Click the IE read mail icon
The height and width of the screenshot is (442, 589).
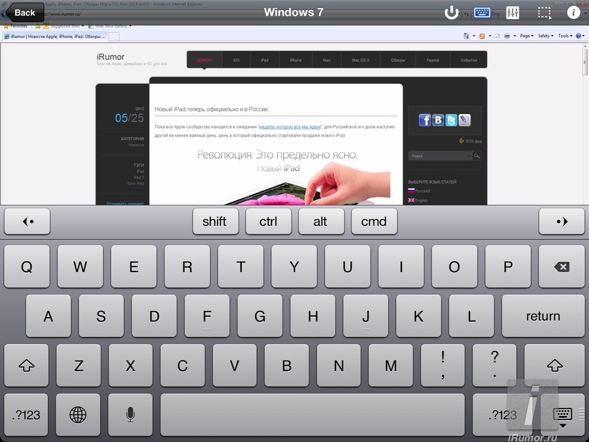pos(497,36)
